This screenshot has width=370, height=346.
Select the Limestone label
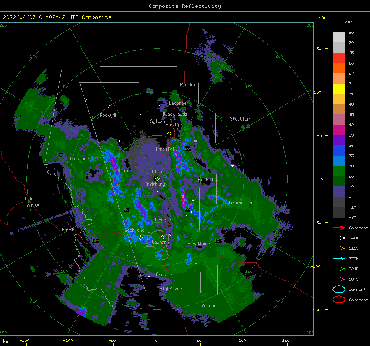pyautogui.click(x=78, y=159)
